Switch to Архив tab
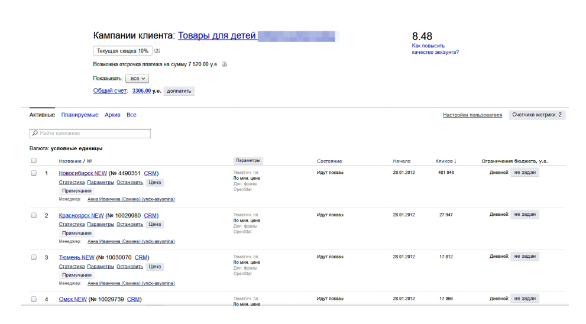Image resolution: width=586 pixels, height=324 pixels. click(x=112, y=115)
